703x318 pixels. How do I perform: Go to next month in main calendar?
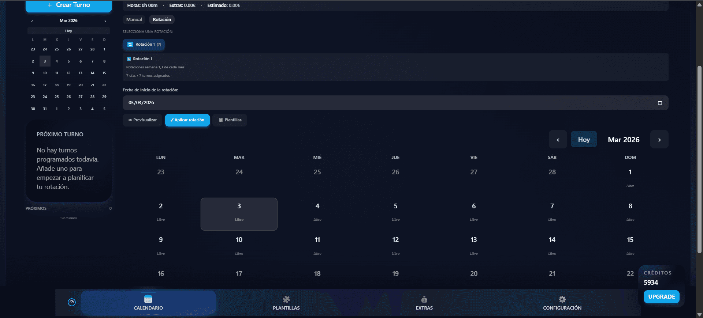(659, 140)
